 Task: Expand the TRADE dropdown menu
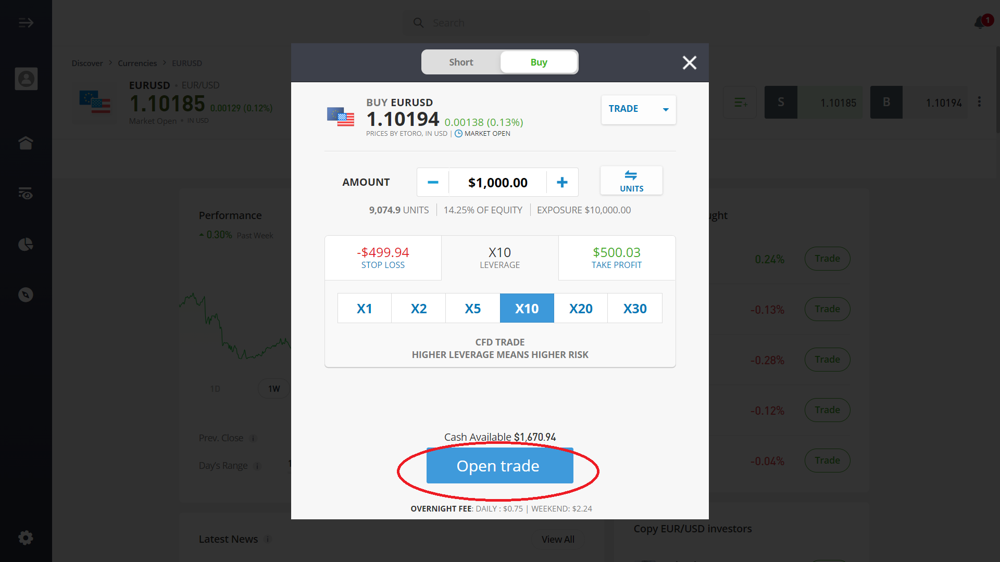[x=663, y=109]
